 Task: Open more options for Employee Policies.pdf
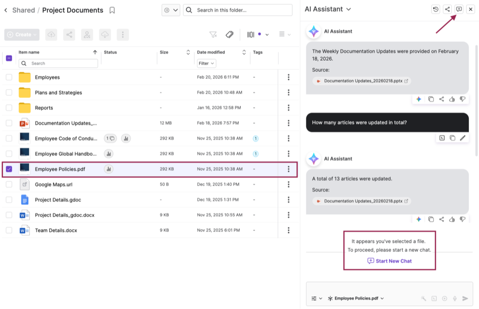pos(288,169)
